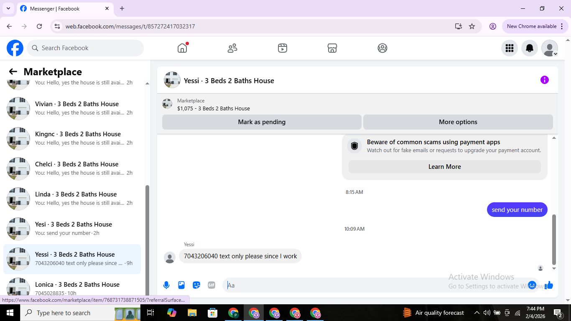Open the Reels video icon
Image resolution: width=571 pixels, height=321 pixels.
pos(283,48)
